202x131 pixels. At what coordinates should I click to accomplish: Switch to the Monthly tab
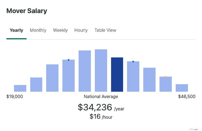coord(38,30)
